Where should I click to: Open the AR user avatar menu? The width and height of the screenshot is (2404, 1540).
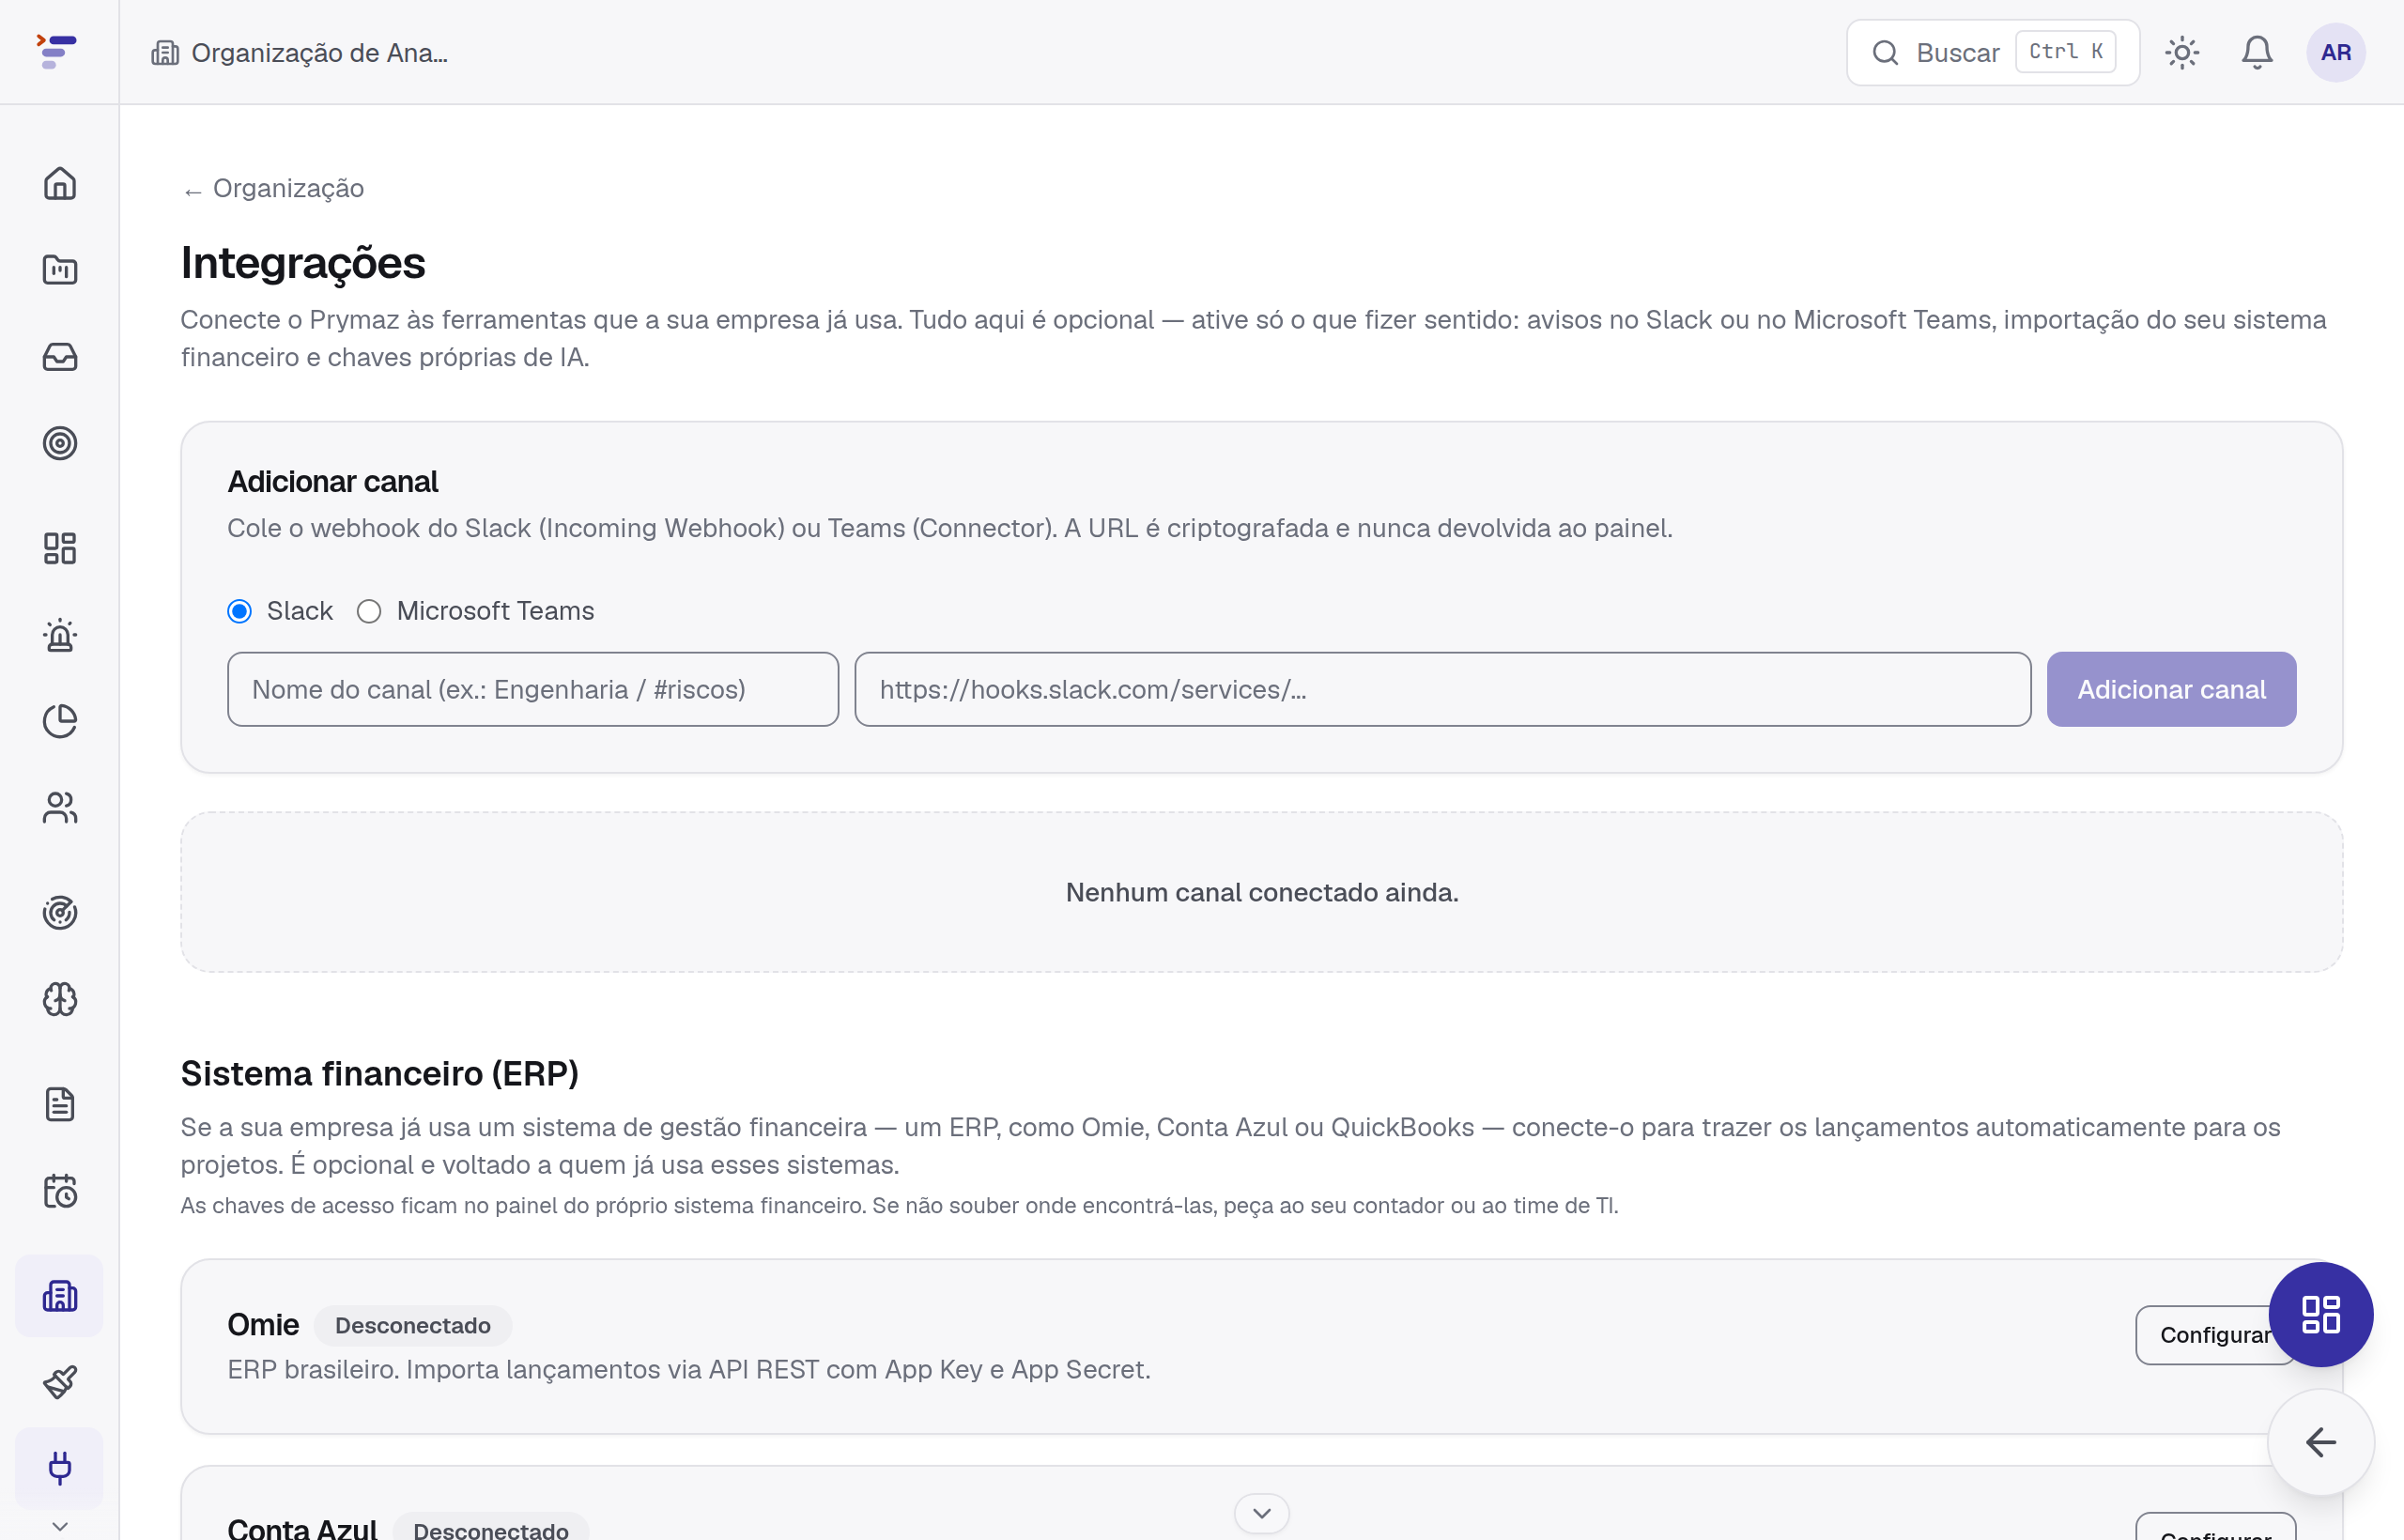point(2336,52)
